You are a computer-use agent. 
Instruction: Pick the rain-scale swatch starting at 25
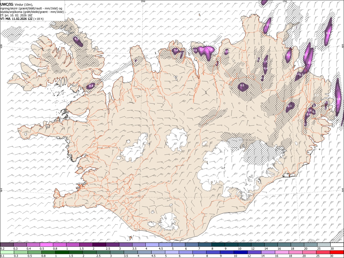(x=323, y=252)
